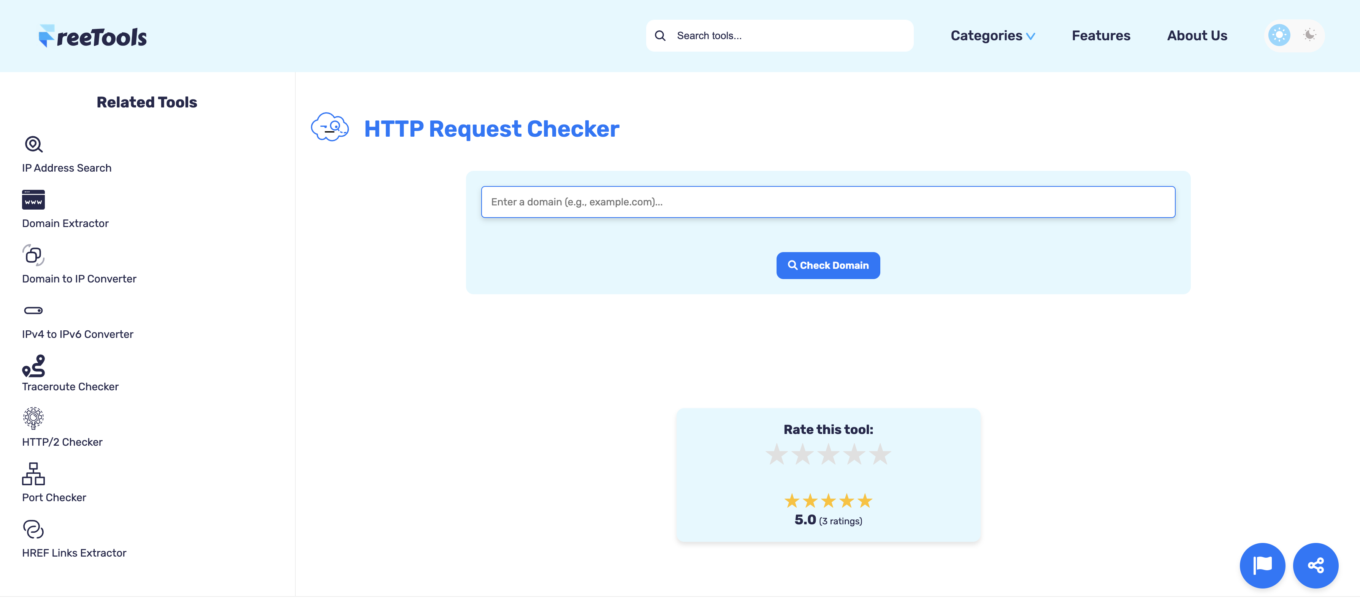The image size is (1360, 609).
Task: Enable light mode with the sun toggle
Action: tap(1279, 35)
